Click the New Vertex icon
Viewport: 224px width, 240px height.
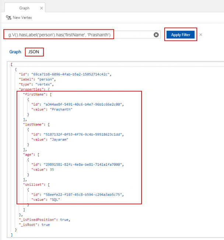pyautogui.click(x=8, y=17)
